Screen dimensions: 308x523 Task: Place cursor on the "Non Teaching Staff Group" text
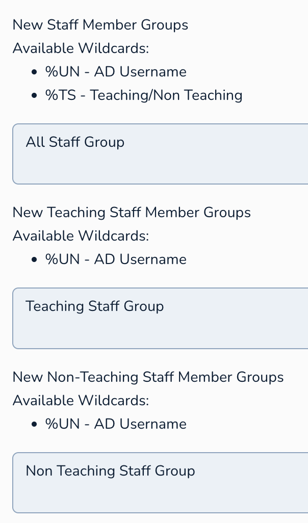pyautogui.click(x=110, y=470)
